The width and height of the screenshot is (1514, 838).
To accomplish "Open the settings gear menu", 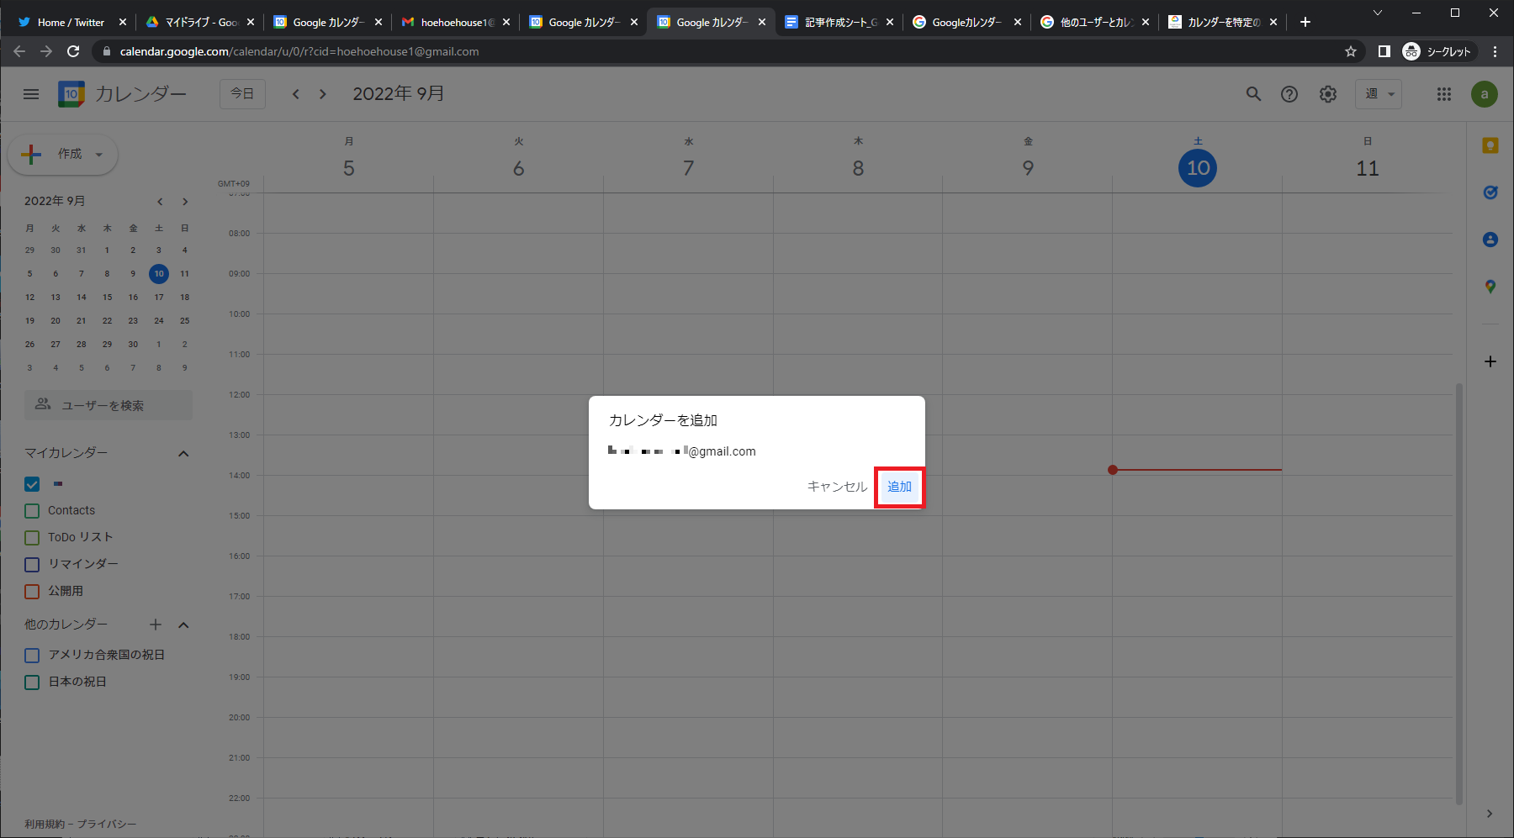I will pyautogui.click(x=1328, y=94).
